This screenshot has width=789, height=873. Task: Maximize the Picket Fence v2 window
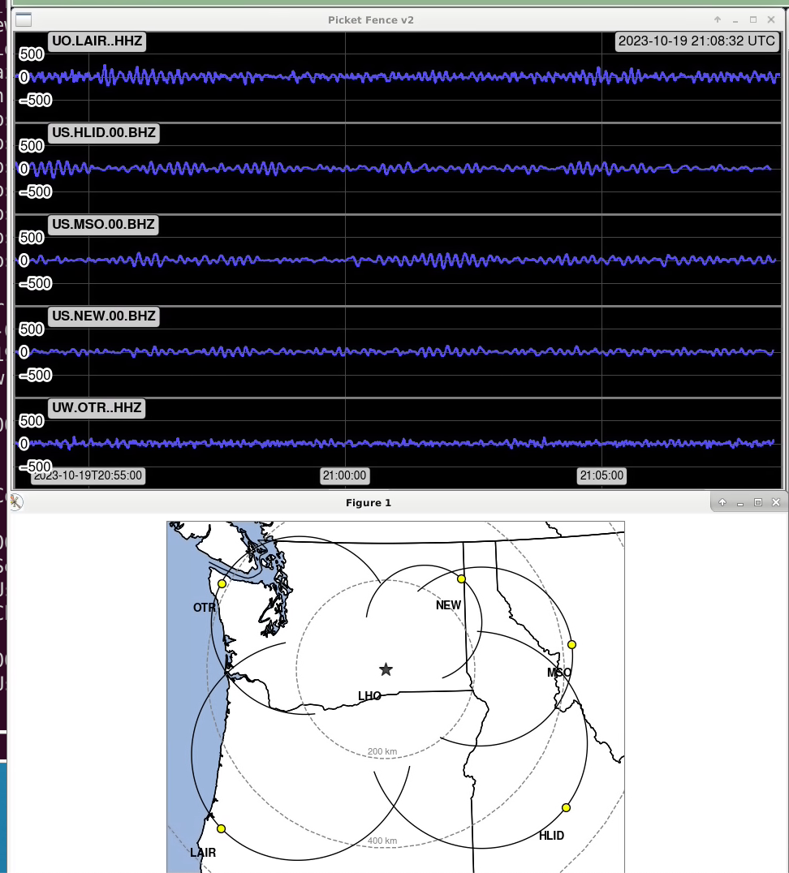753,19
